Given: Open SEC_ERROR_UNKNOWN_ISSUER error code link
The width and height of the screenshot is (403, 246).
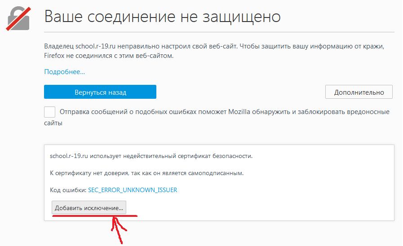Looking at the screenshot, I should 133,190.
